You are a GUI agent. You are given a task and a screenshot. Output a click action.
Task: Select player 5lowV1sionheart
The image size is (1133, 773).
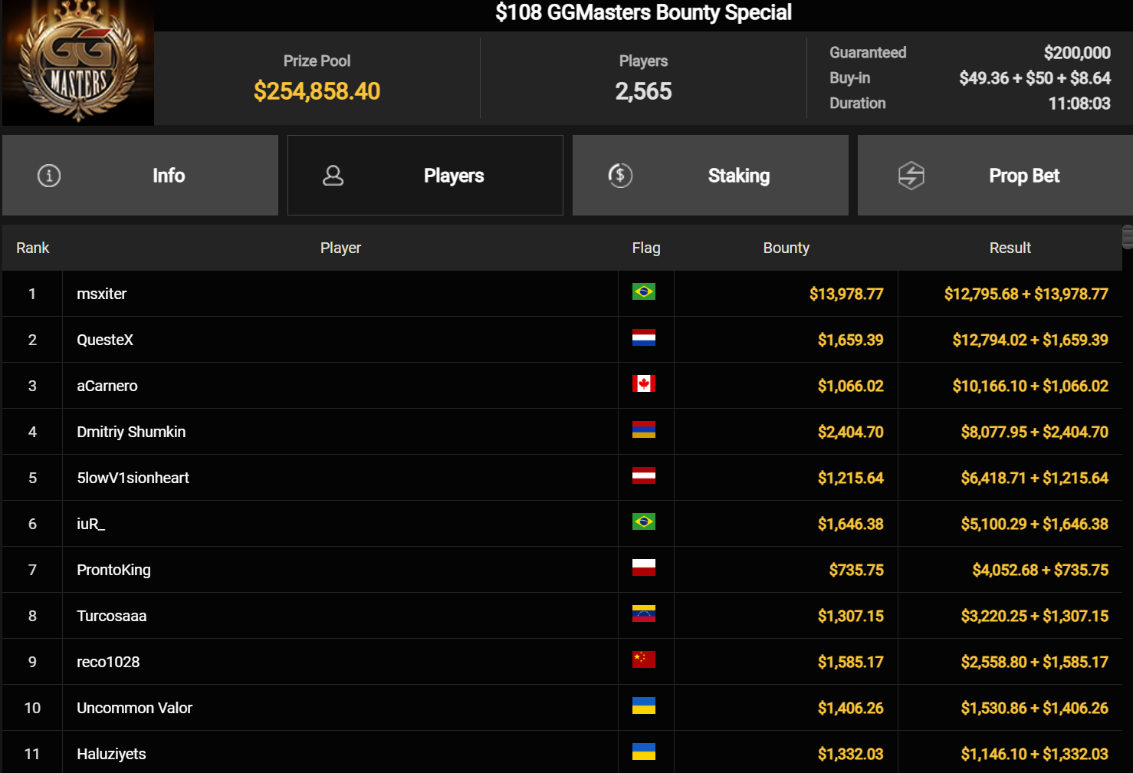pos(133,478)
